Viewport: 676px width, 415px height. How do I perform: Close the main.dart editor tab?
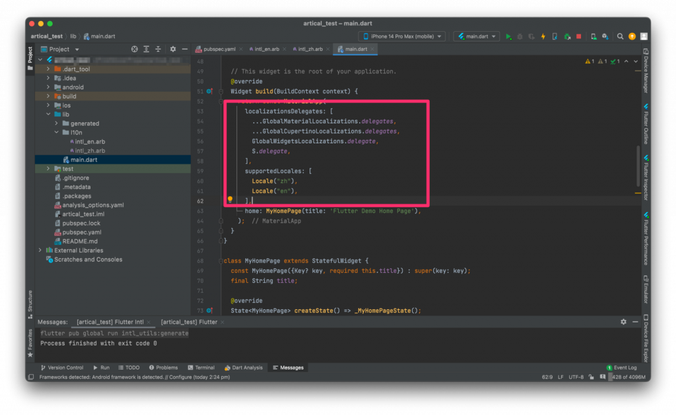click(372, 49)
